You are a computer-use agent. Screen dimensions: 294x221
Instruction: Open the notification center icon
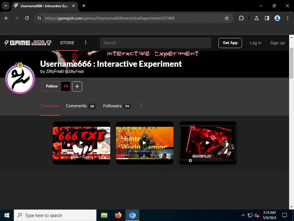pos(285,215)
